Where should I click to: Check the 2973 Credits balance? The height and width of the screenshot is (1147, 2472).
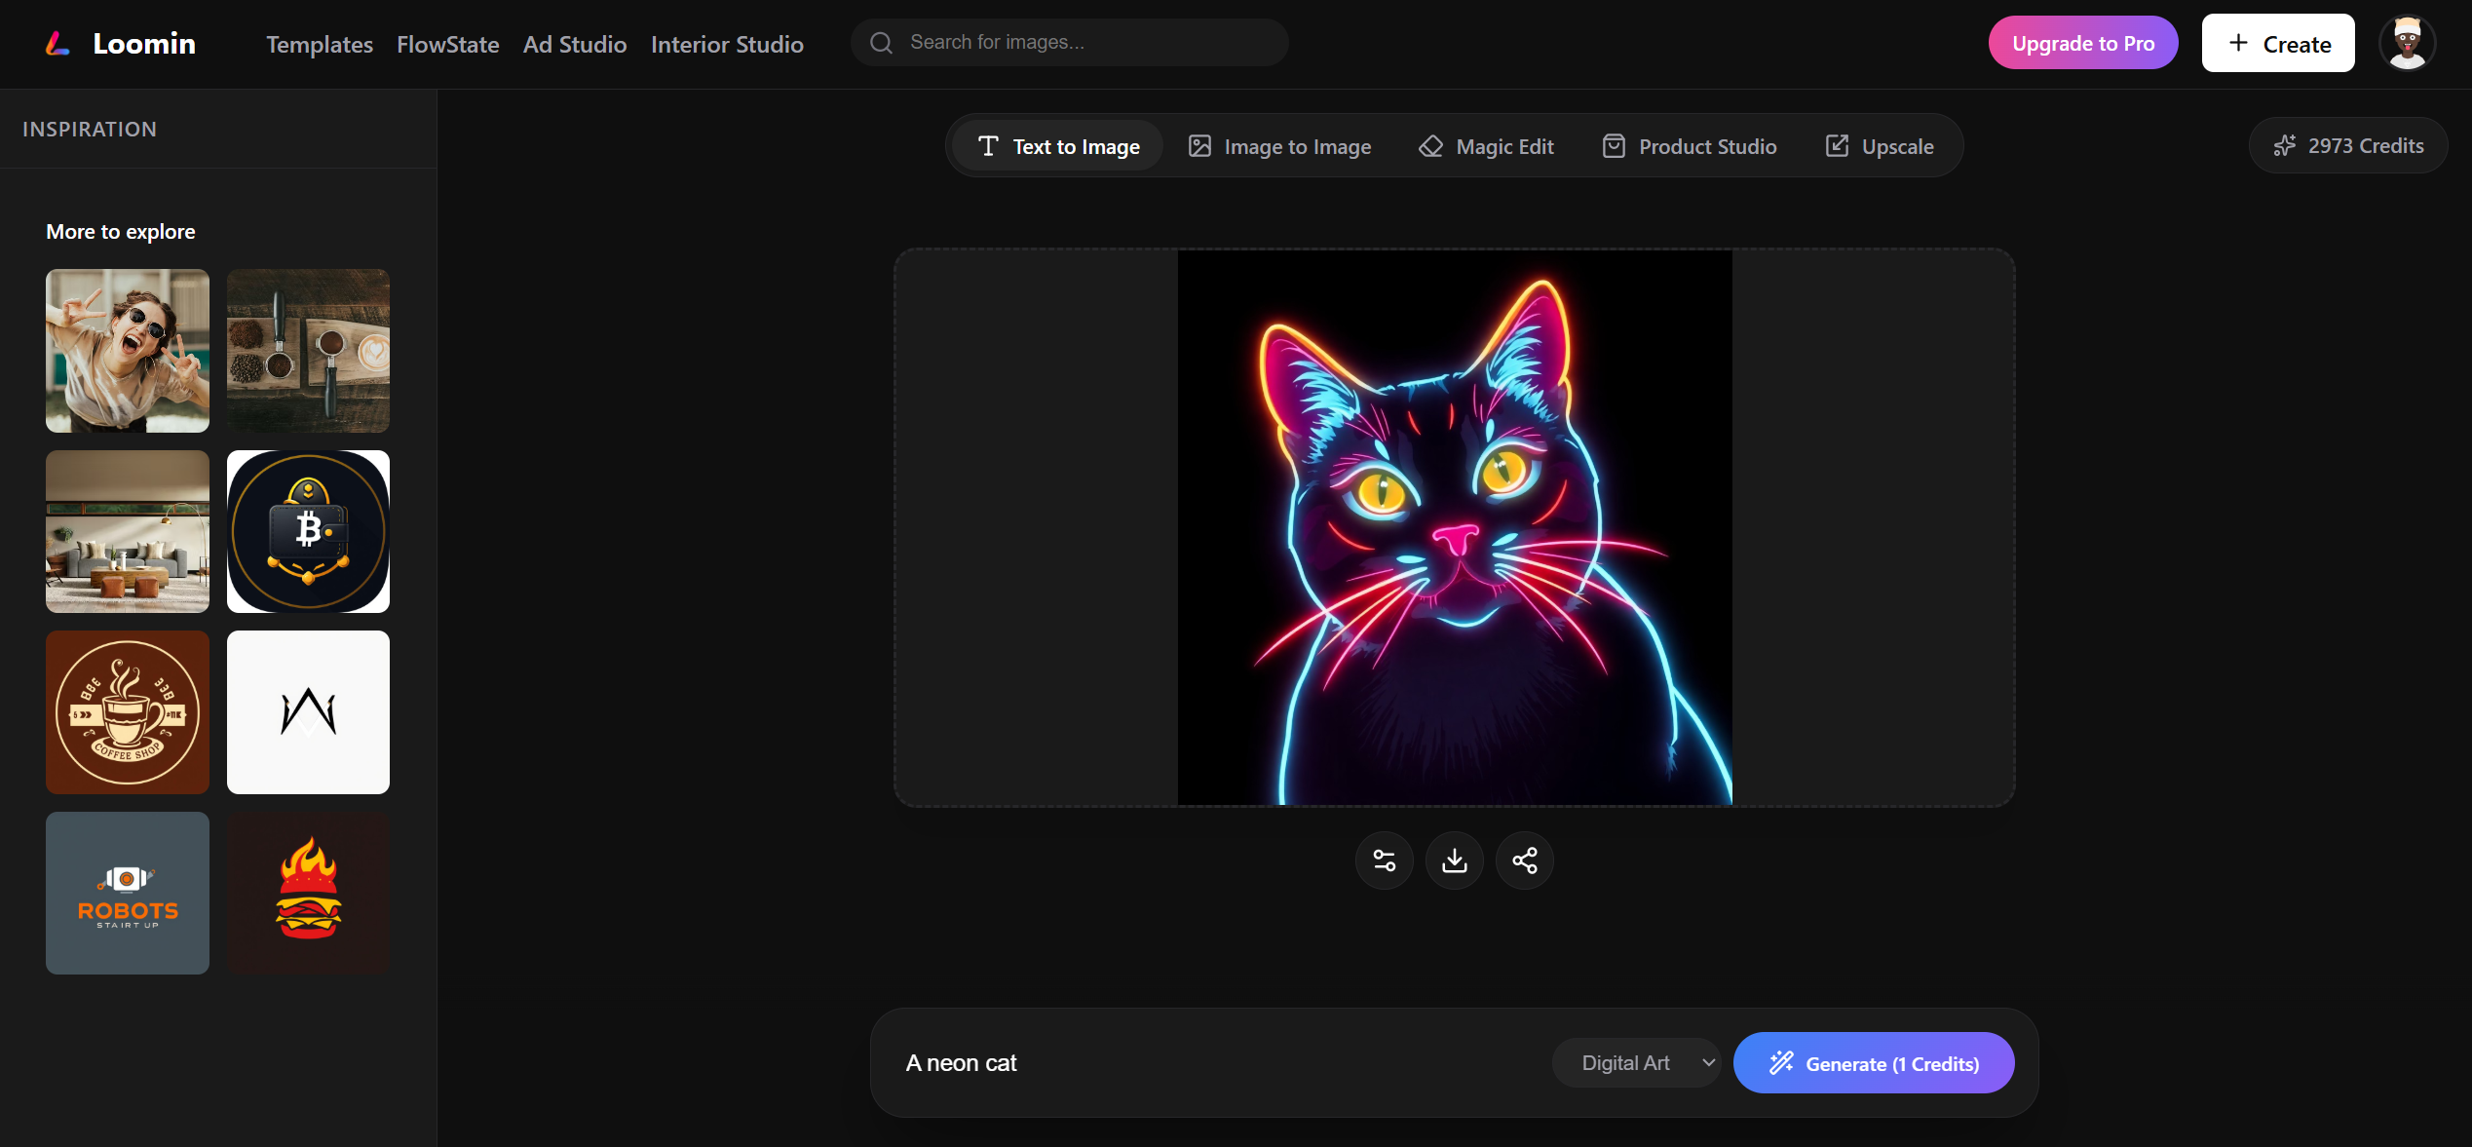2347,145
